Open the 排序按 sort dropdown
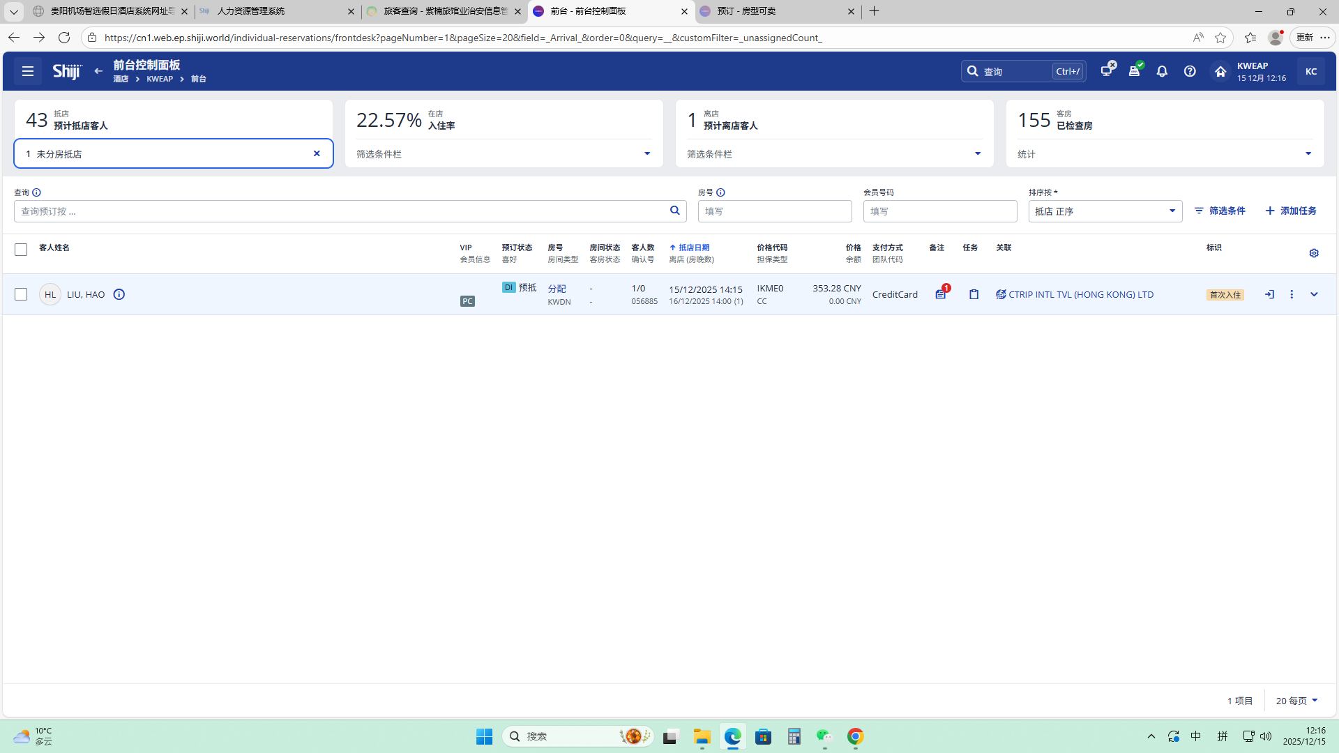The width and height of the screenshot is (1339, 753). 1105,211
